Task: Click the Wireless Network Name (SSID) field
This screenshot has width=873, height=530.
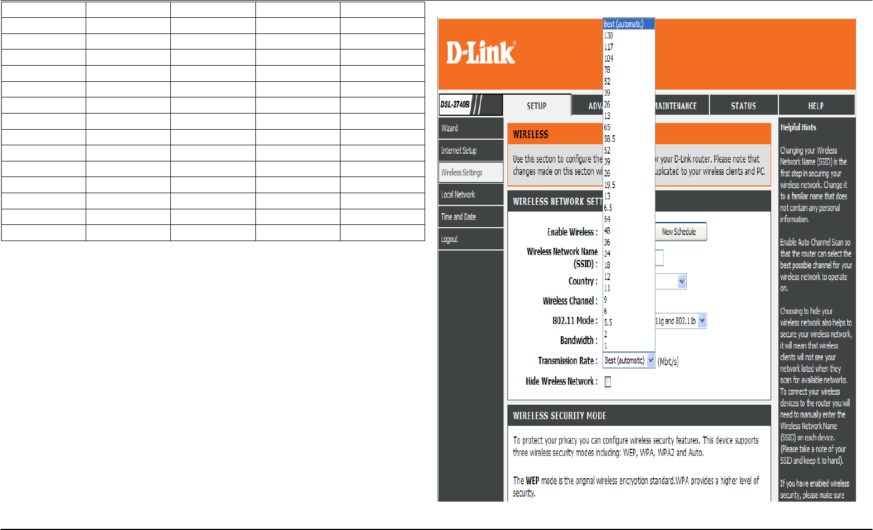Action: 659,258
